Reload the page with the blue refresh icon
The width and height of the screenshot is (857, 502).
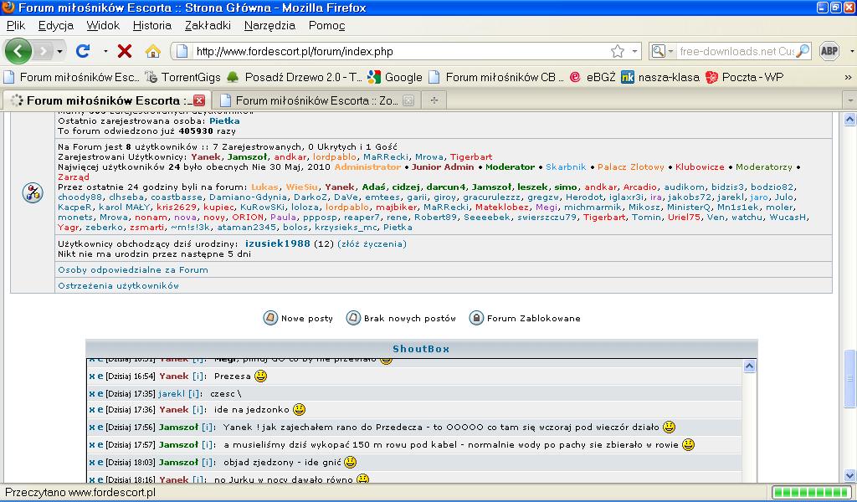(x=83, y=51)
